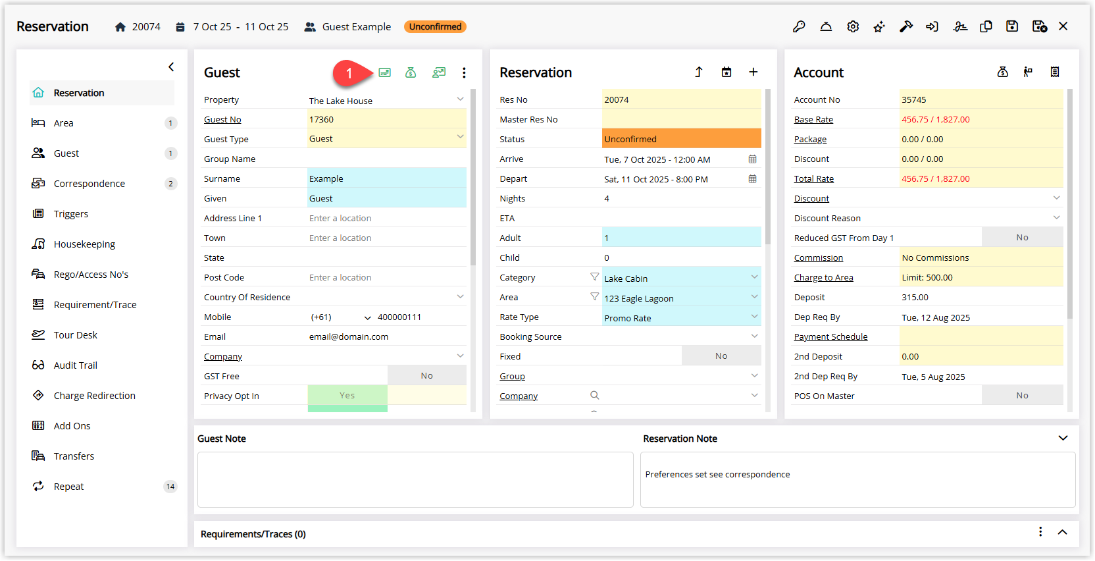The width and height of the screenshot is (1095, 561).
Task: Click the green card-arrows icon in Guest panel
Action: (439, 72)
